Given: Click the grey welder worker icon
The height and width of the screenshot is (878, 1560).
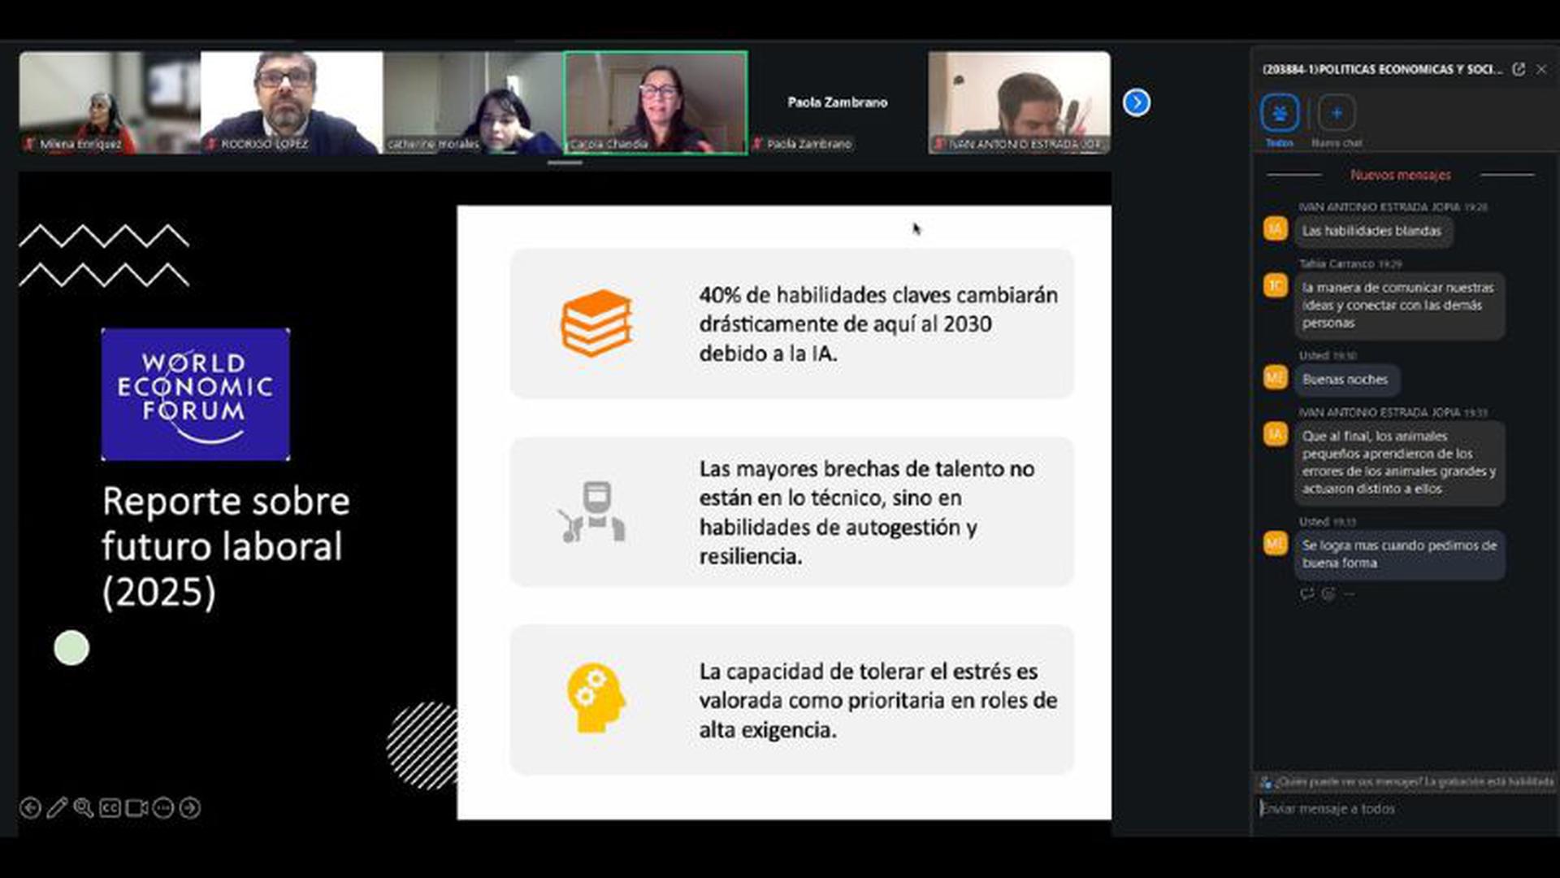Looking at the screenshot, I should coord(593,512).
